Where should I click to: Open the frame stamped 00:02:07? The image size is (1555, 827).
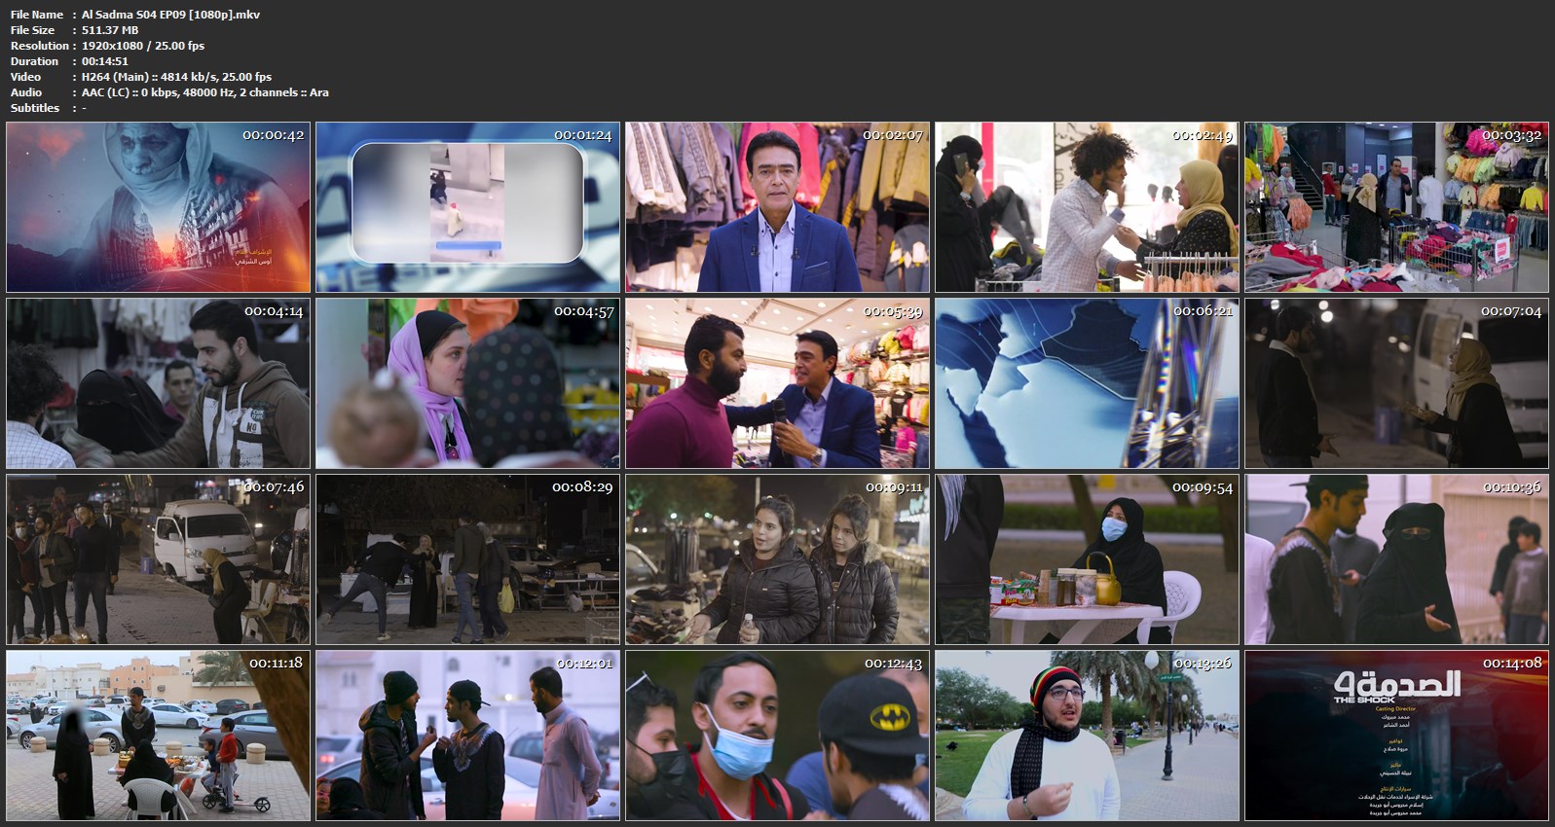[777, 207]
